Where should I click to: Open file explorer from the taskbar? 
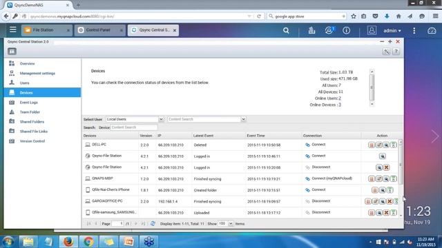click(28, 242)
